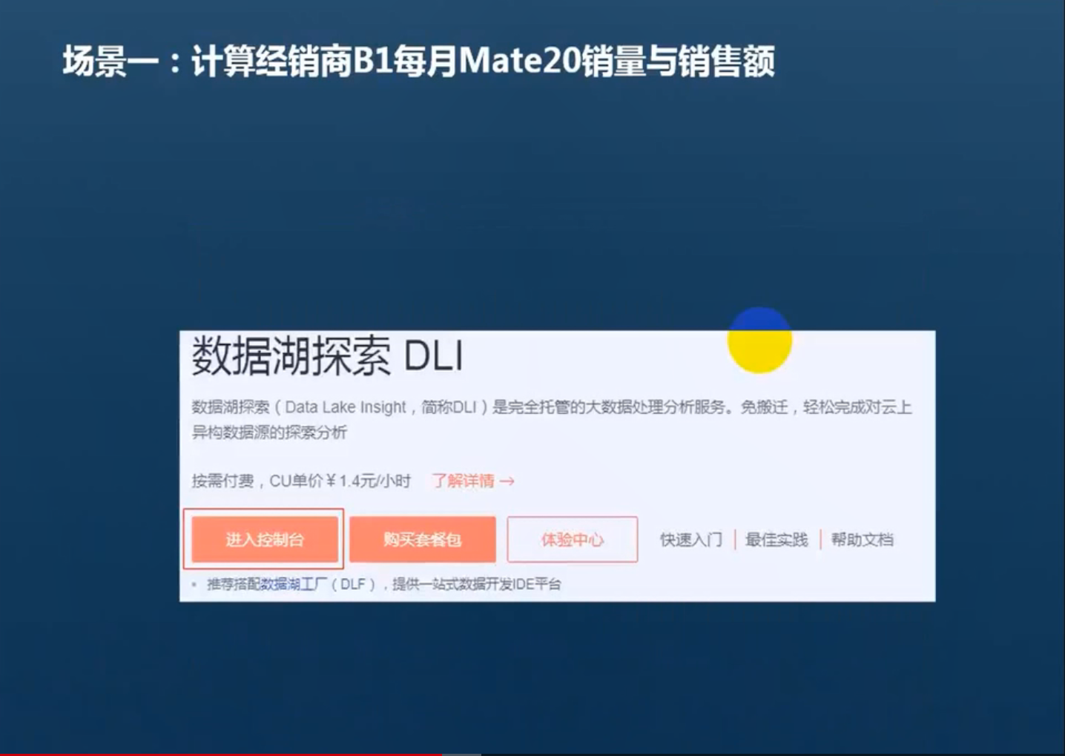Click the 进入控制台 button
This screenshot has width=1065, height=756.
(x=265, y=539)
